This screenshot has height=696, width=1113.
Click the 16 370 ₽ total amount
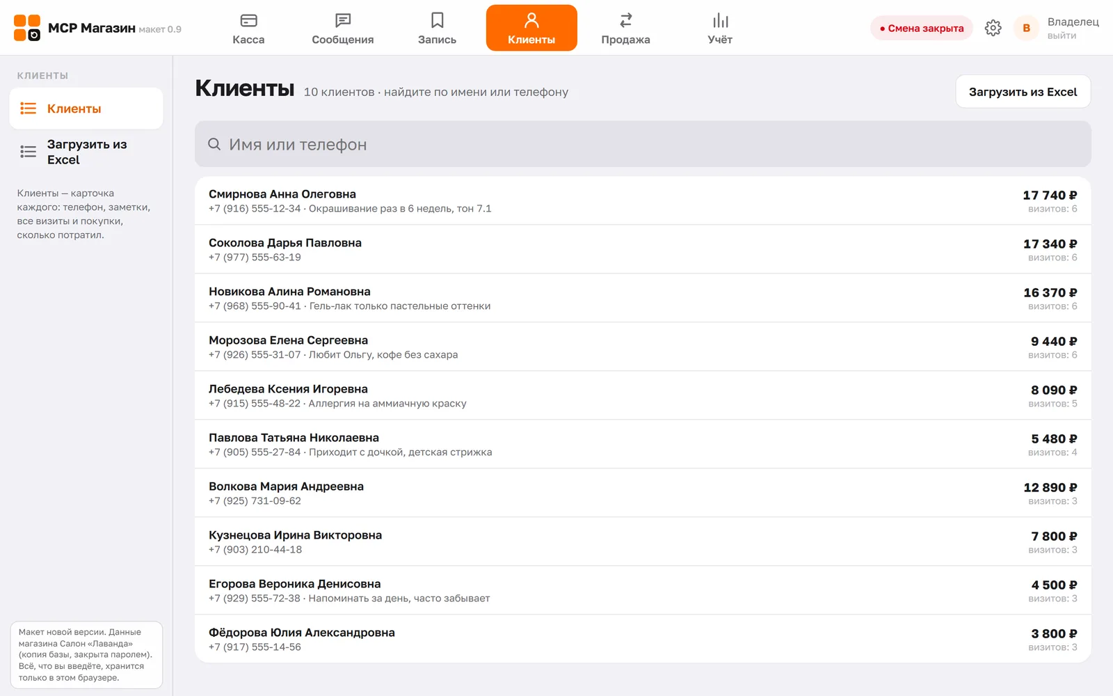point(1050,293)
